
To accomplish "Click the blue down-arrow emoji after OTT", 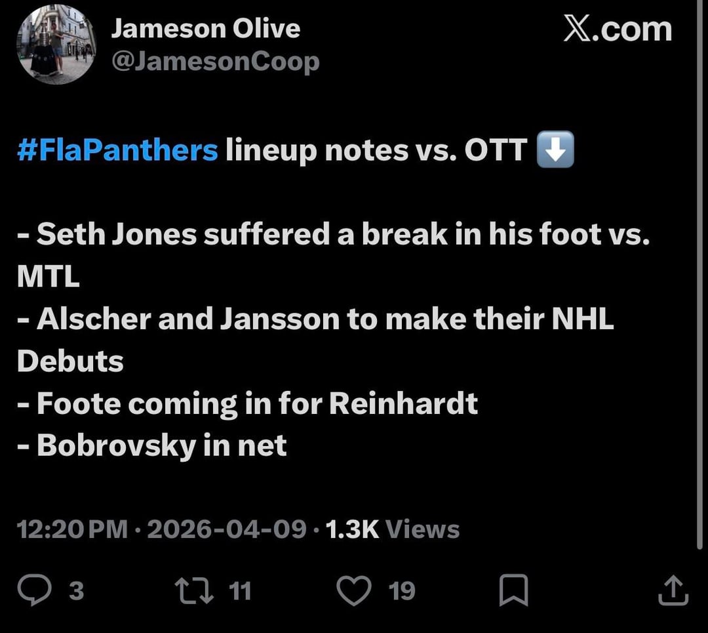I will [555, 150].
